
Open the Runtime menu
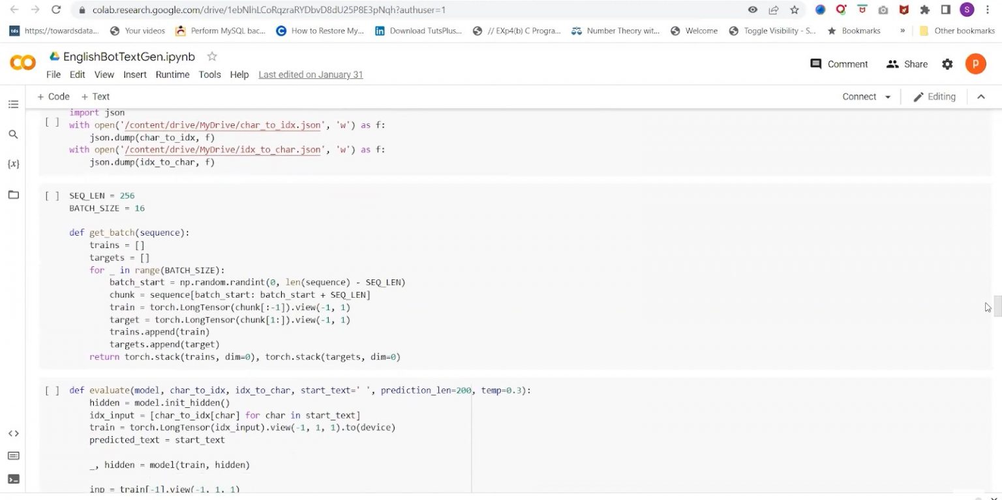point(172,74)
